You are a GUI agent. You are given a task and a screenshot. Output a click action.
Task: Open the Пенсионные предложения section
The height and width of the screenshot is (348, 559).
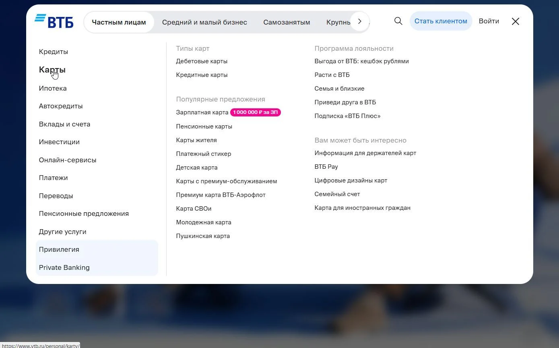(x=84, y=213)
